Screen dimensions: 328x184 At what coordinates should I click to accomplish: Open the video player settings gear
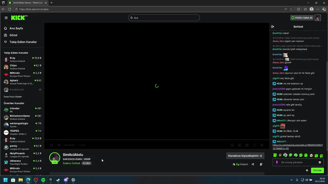point(262,145)
